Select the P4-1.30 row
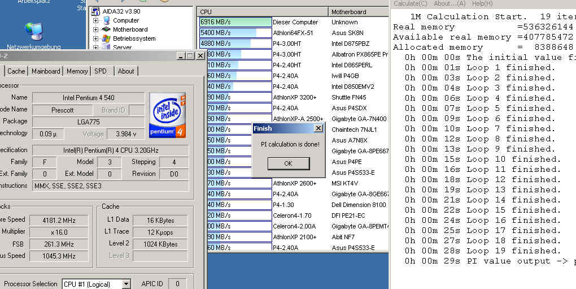The image size is (576, 289). point(283,205)
